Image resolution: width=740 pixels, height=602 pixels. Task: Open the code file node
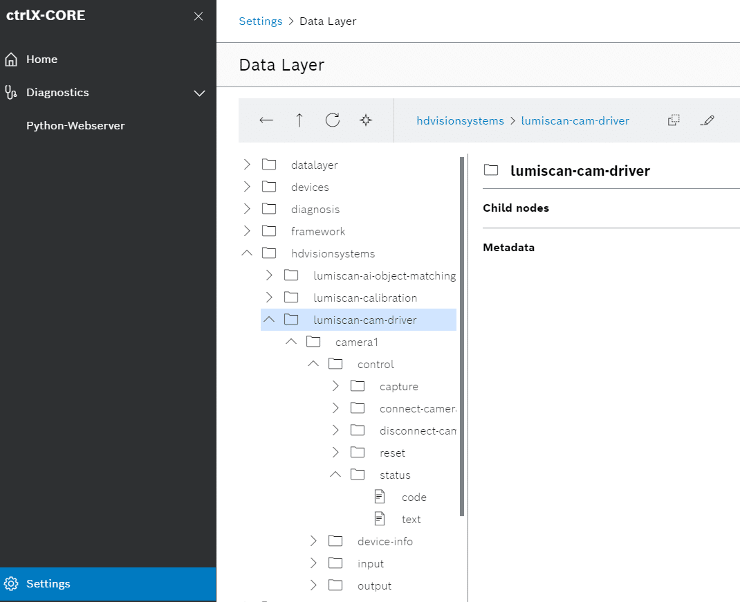(414, 498)
